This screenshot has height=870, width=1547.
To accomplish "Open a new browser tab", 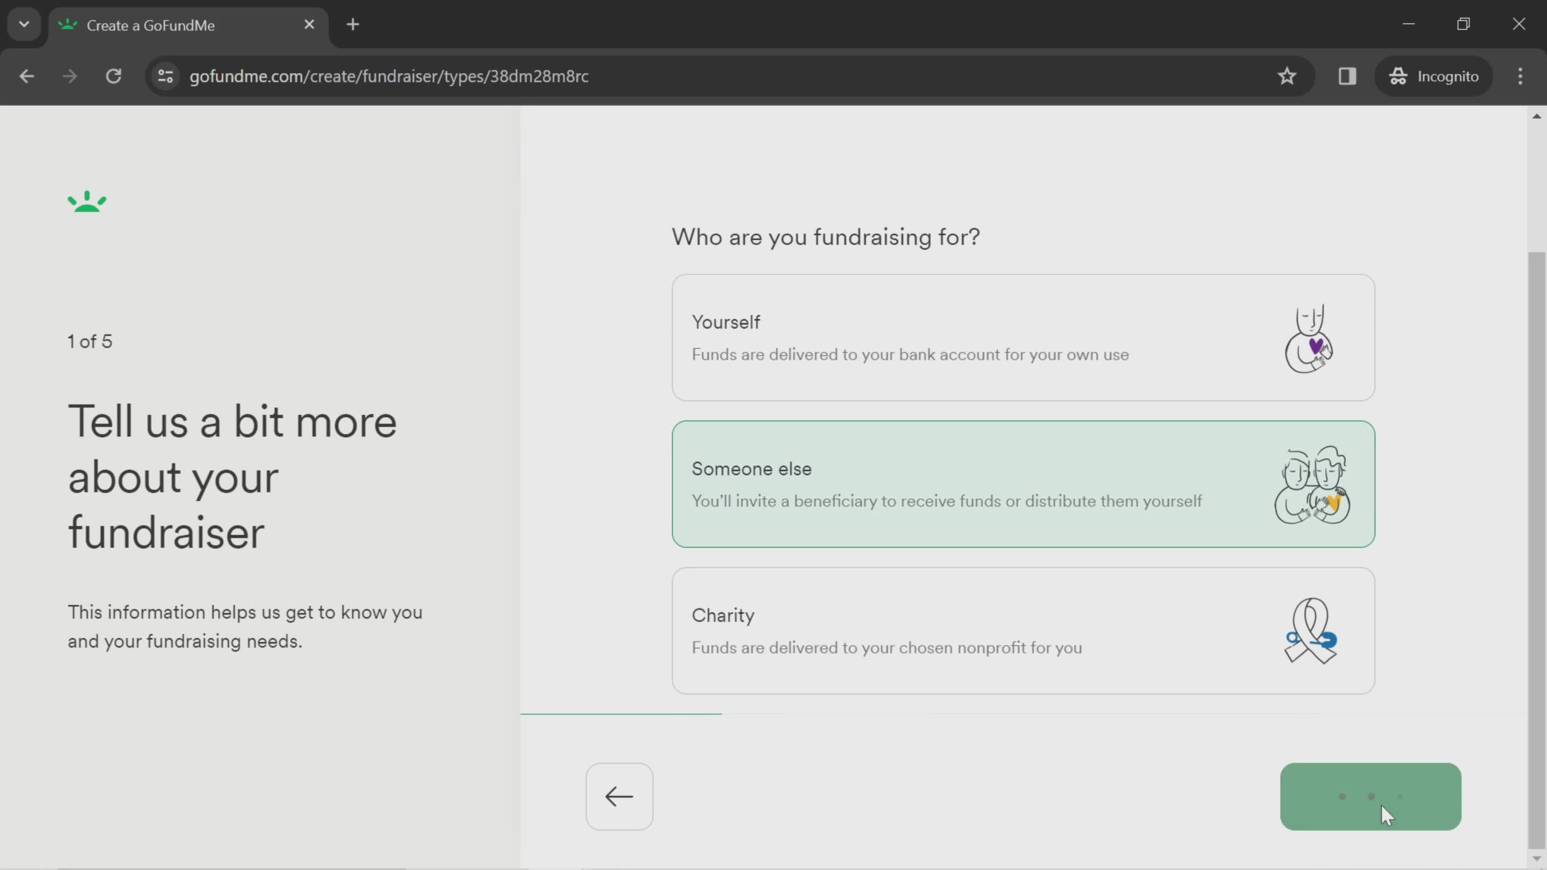I will point(353,25).
